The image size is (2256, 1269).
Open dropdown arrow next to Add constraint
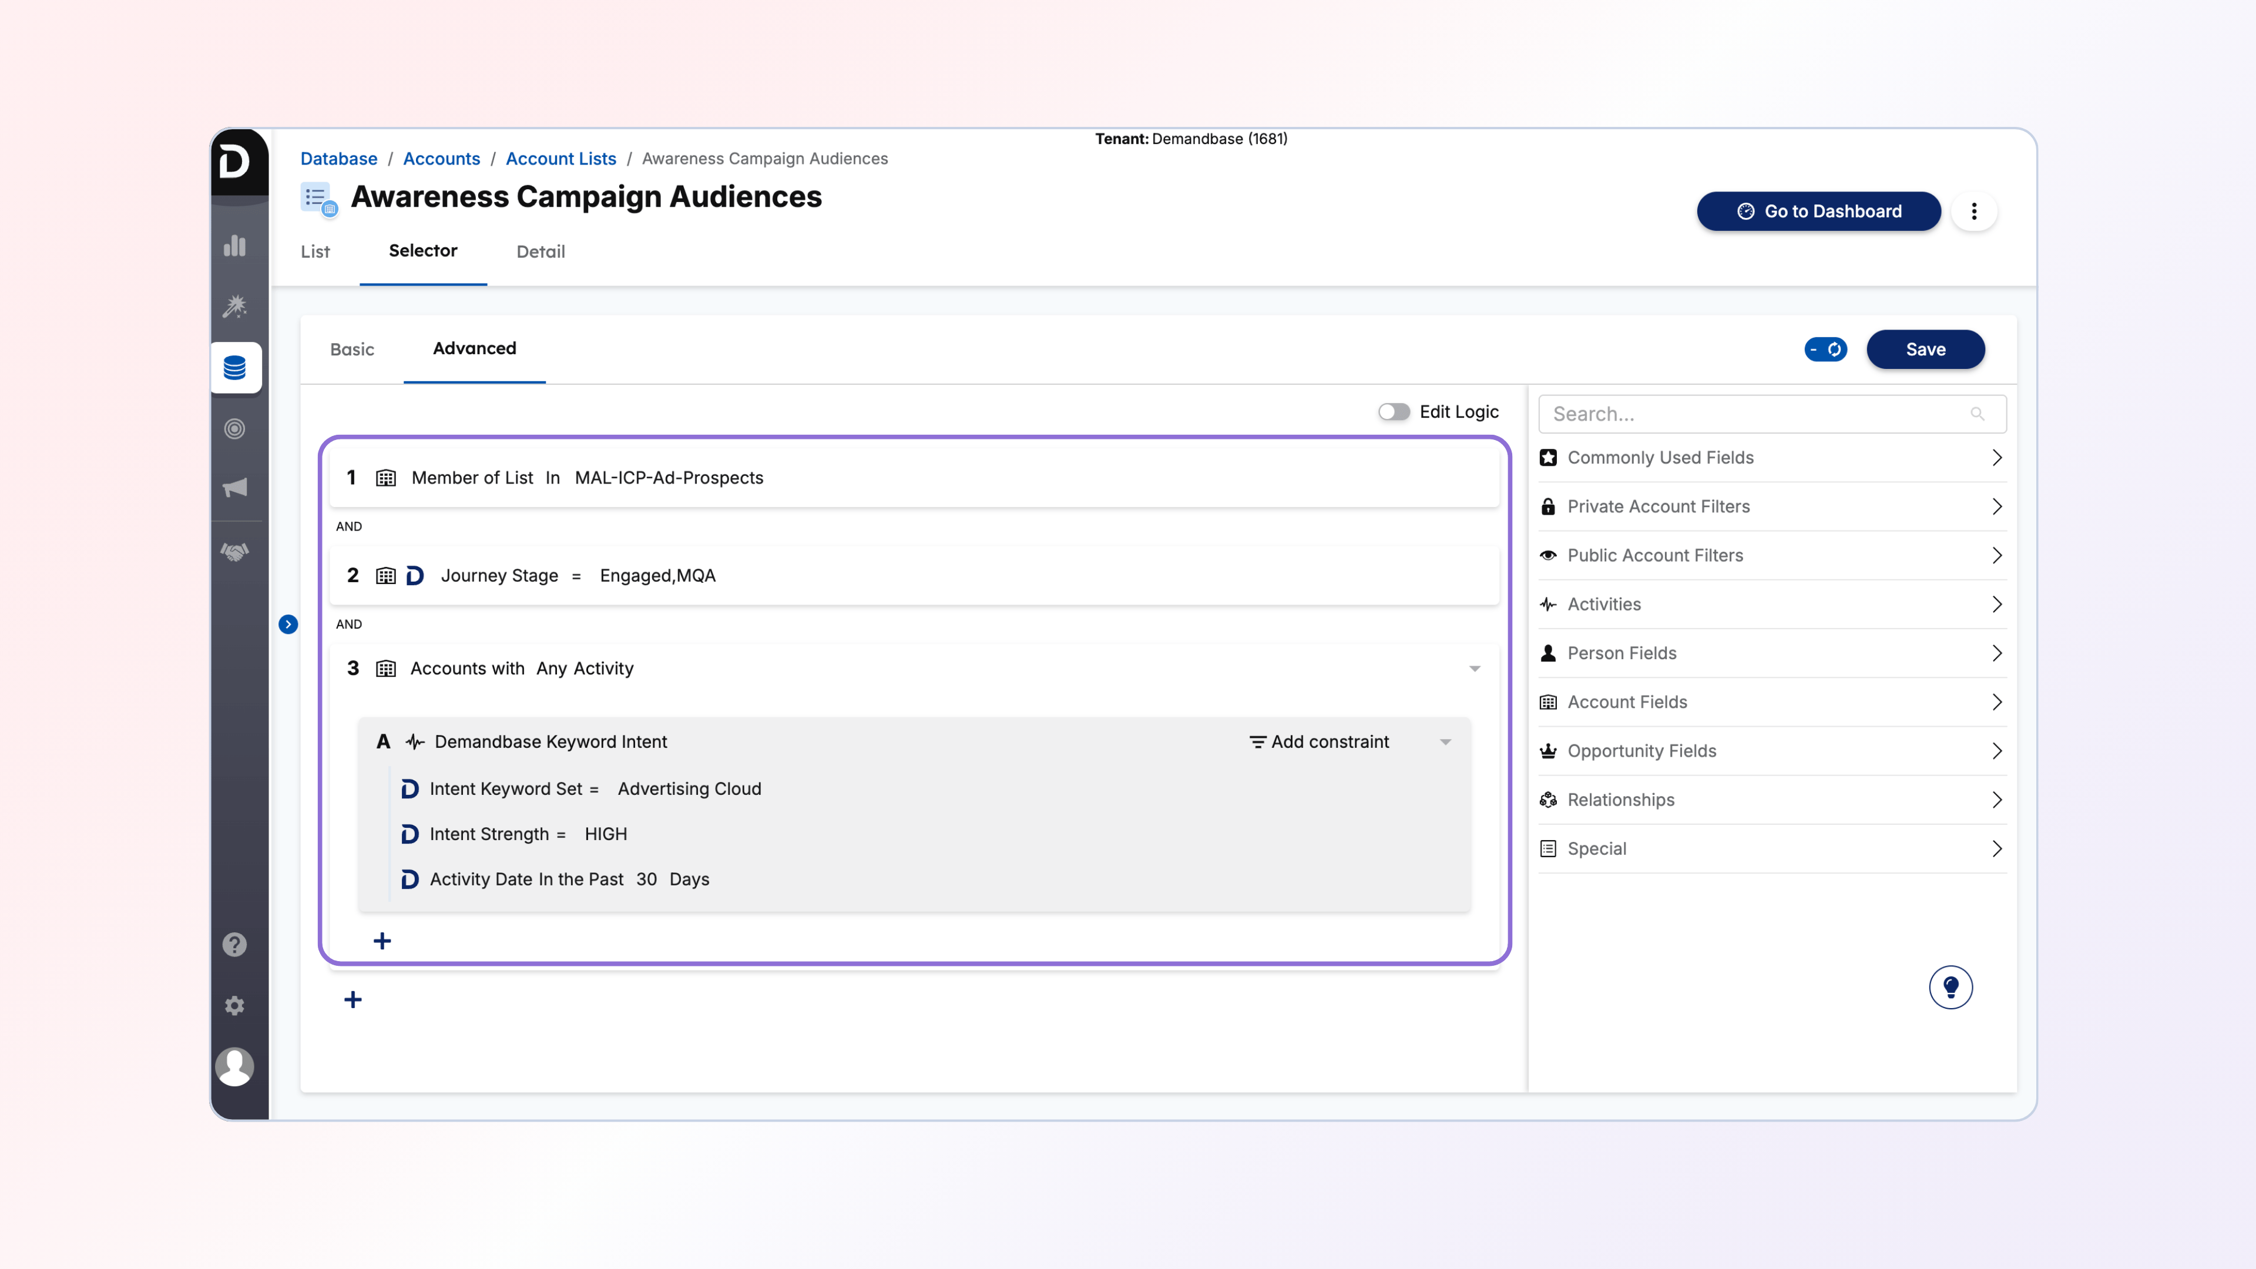(x=1446, y=743)
